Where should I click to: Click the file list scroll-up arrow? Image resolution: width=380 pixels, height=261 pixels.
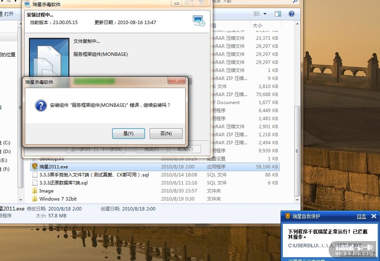(297, 24)
